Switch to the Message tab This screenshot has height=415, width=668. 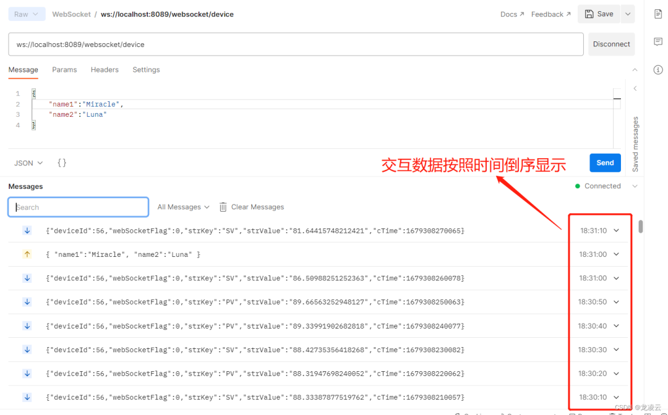pyautogui.click(x=24, y=70)
